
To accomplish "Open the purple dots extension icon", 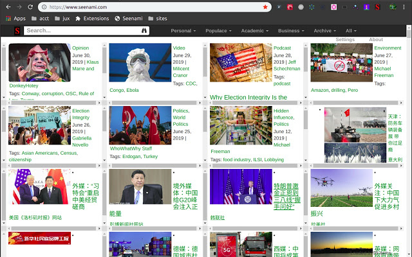I will point(355,7).
